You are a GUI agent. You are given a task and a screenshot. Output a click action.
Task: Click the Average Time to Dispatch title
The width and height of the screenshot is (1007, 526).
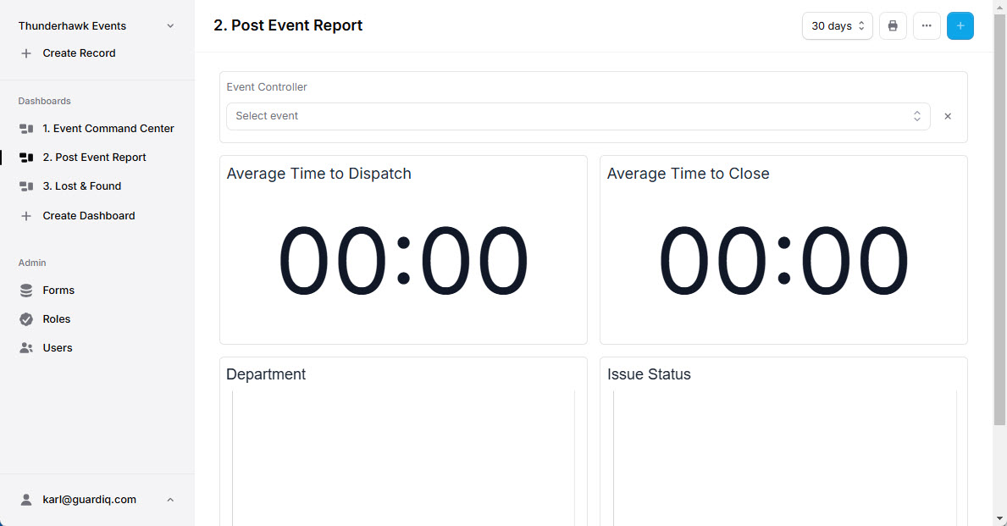pos(318,174)
